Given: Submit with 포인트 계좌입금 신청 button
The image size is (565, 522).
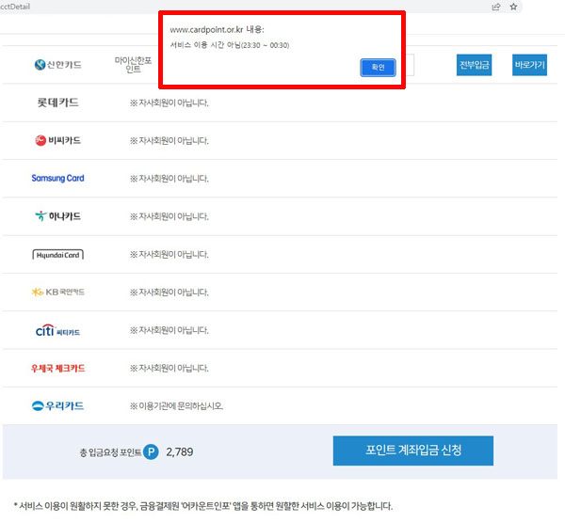Looking at the screenshot, I should [413, 451].
